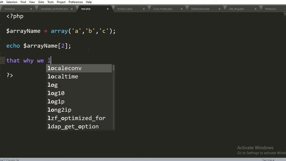Open the Preferences menu
Viewport: 286px width, 161px height.
click(76, 2)
